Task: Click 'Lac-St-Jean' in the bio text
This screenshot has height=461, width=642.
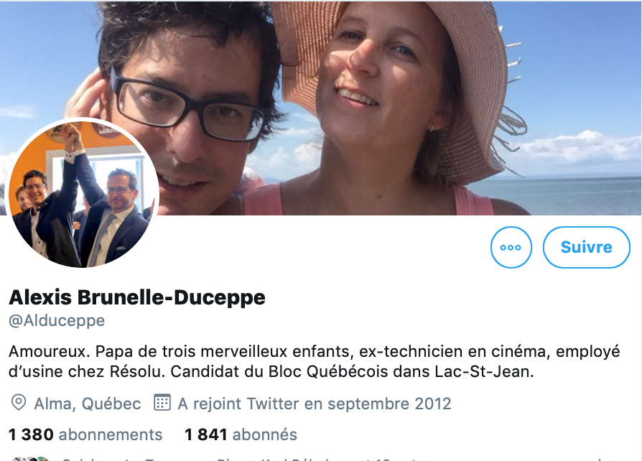Action: (x=484, y=372)
